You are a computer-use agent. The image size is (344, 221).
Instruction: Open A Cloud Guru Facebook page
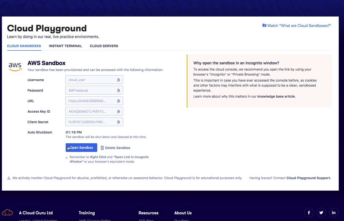click(309, 212)
